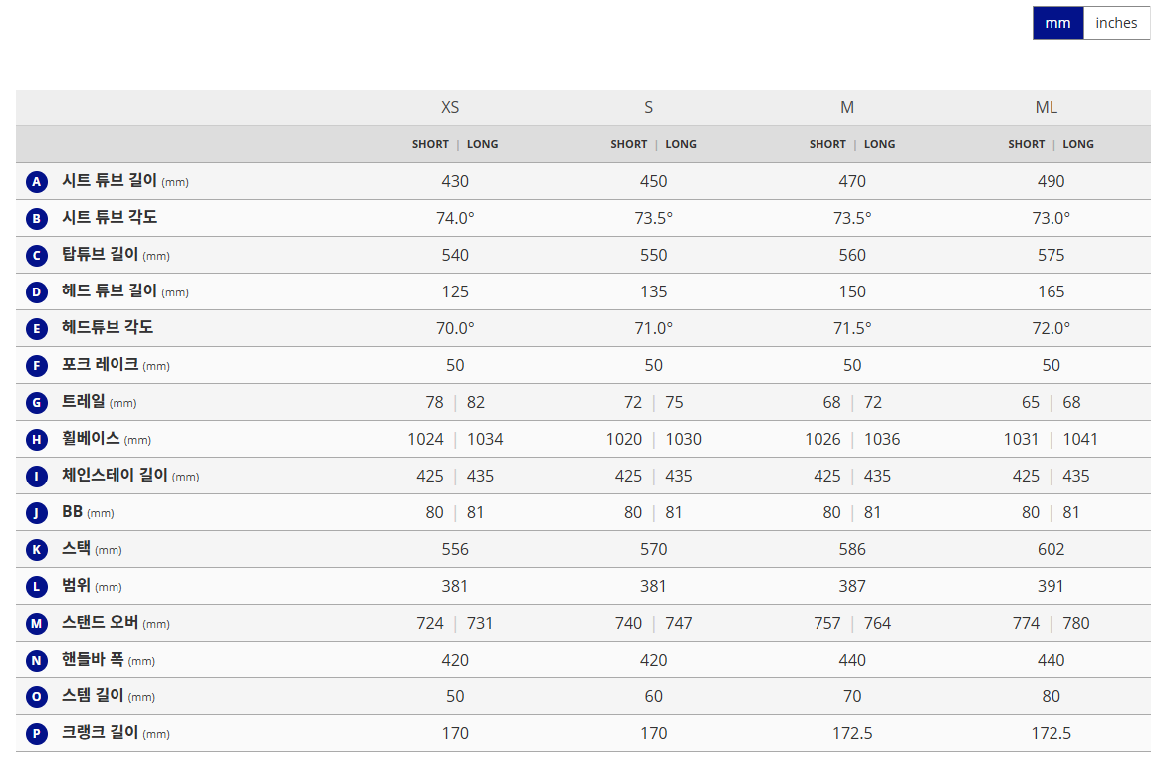The height and width of the screenshot is (771, 1169).
Task: Click the ML size column header
Action: (1046, 107)
